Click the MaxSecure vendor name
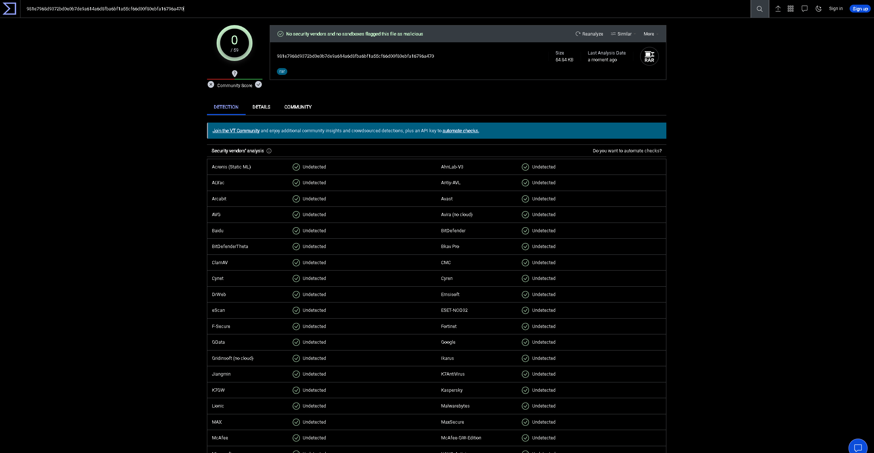This screenshot has height=453, width=874. point(453,422)
